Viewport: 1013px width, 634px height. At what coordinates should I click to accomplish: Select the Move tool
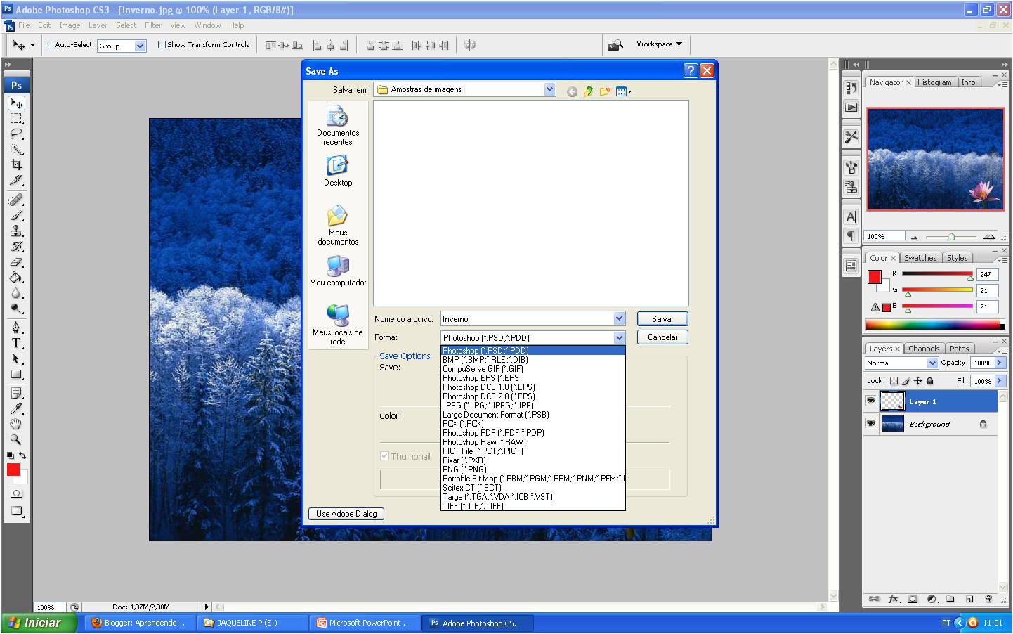17,103
